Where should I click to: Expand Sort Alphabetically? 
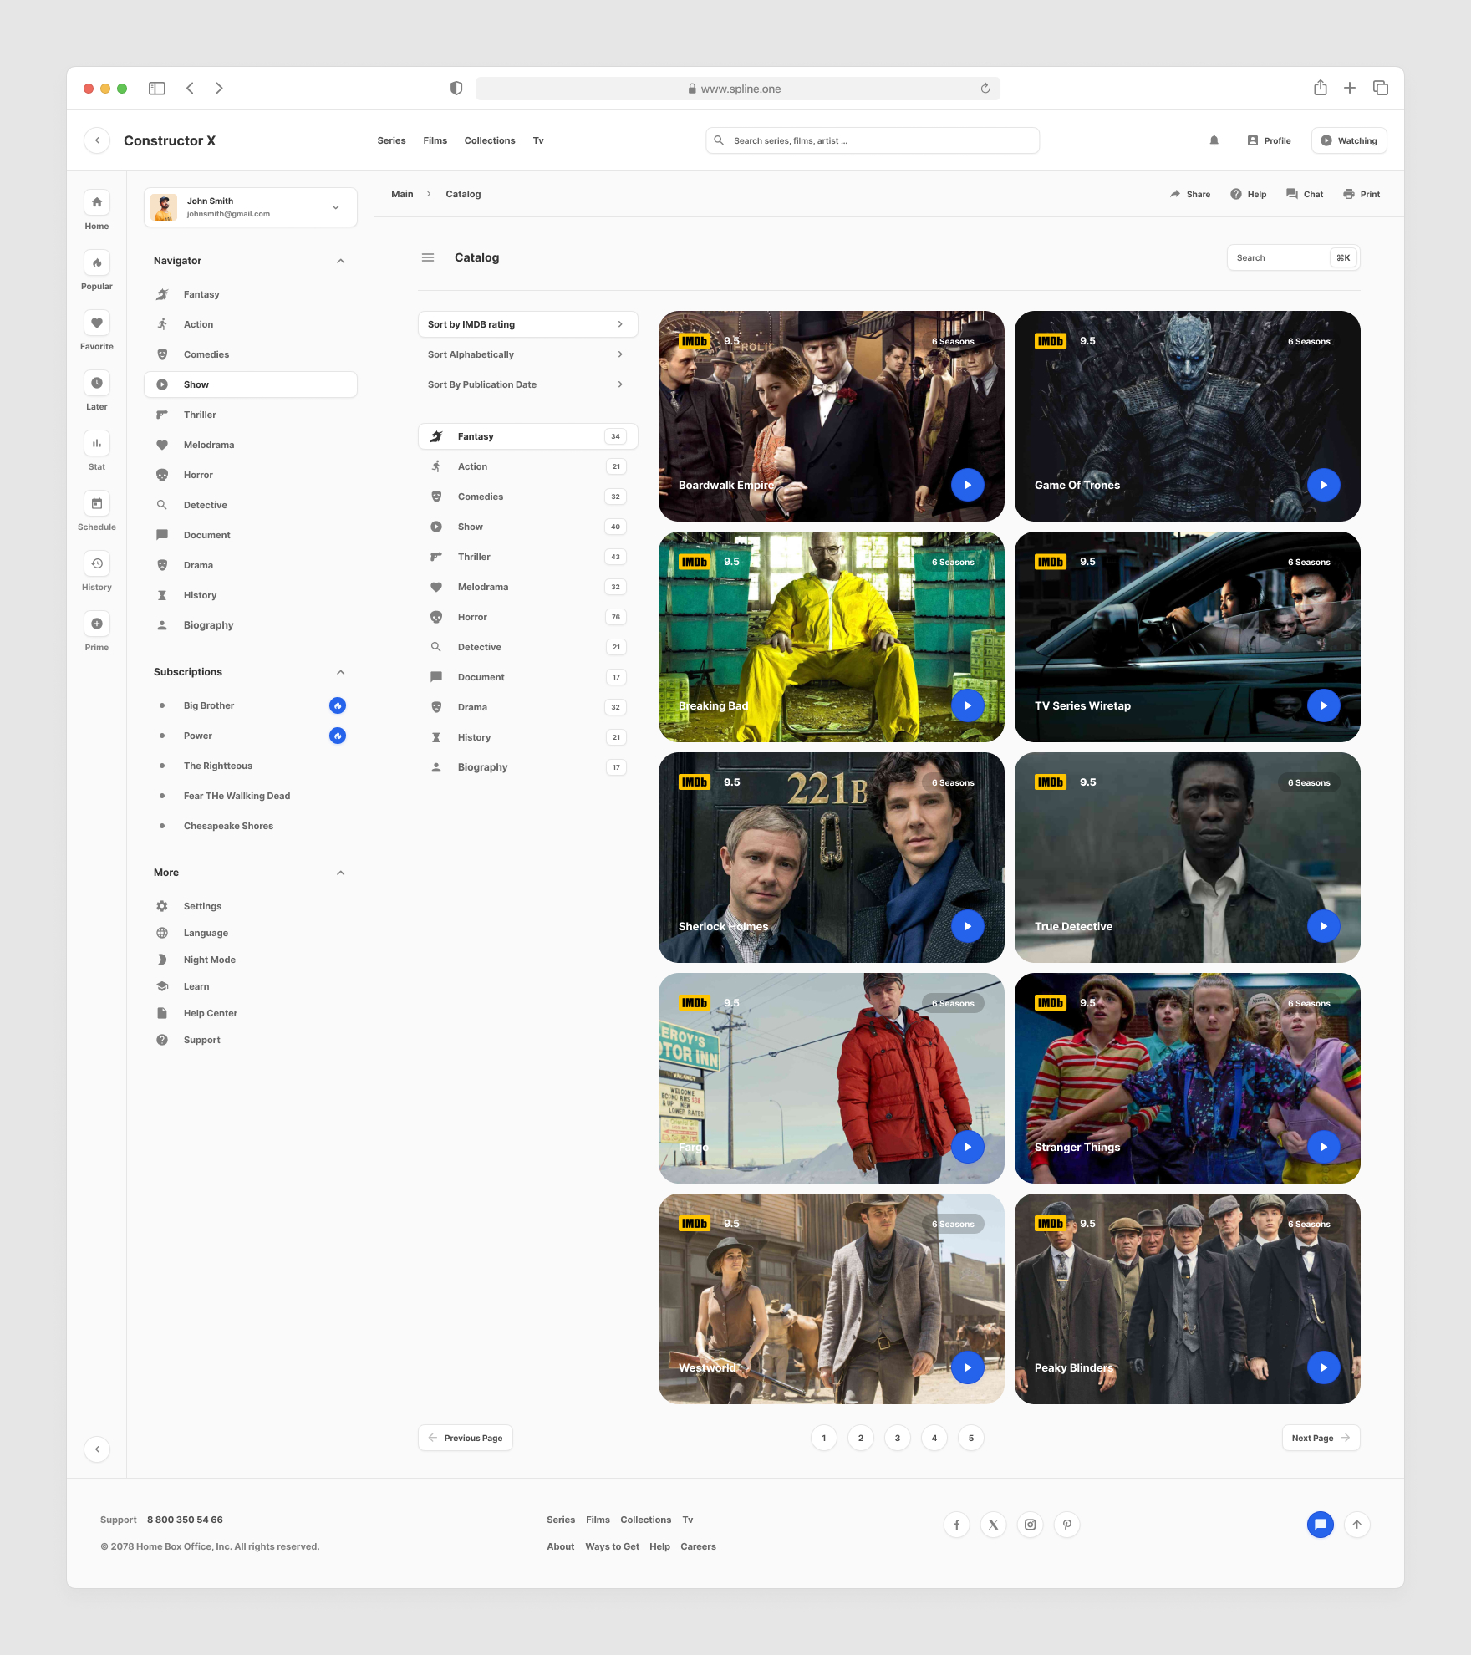tap(528, 354)
